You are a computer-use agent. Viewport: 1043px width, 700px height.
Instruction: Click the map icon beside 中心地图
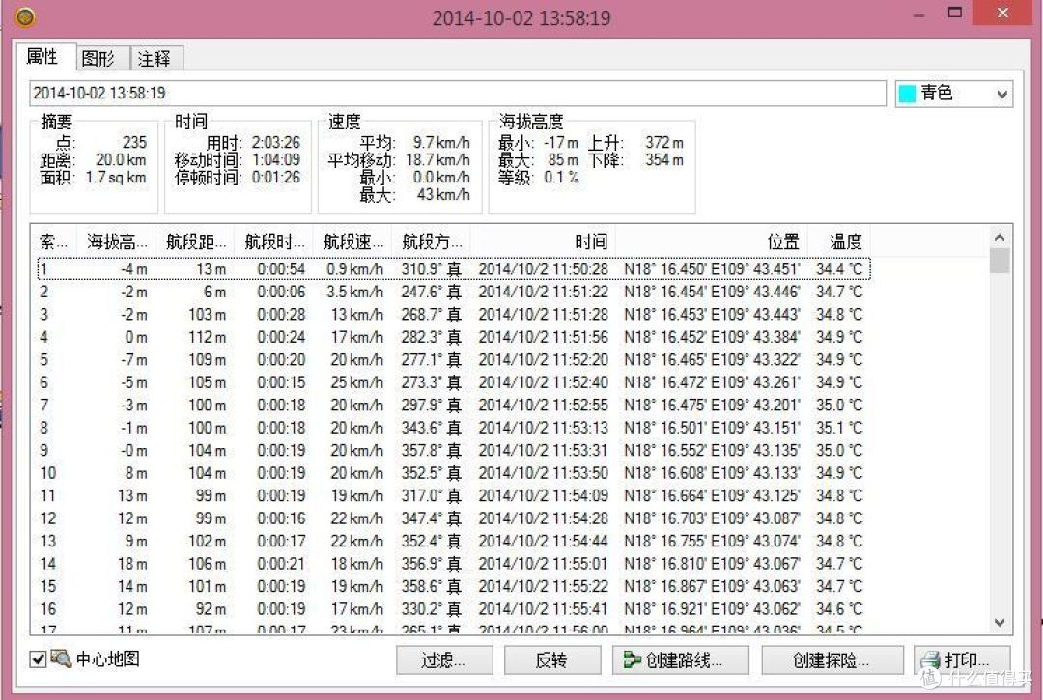tap(61, 658)
